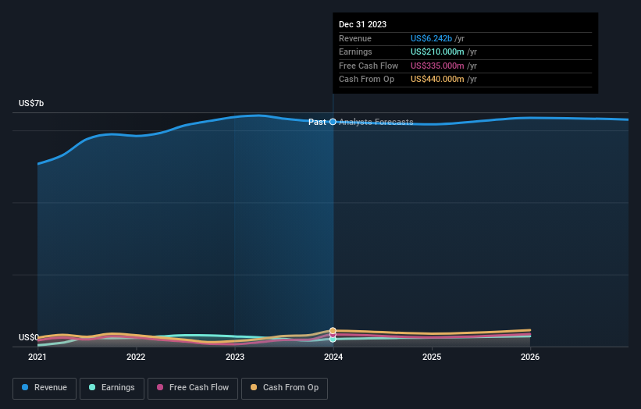
Task: Click the teal Earnings legend dot
Action: [x=92, y=387]
